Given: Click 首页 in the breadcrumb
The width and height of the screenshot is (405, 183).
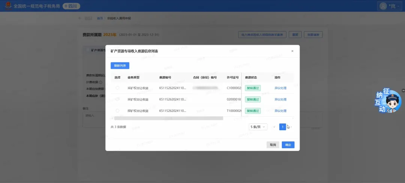Looking at the screenshot, I should [100, 18].
